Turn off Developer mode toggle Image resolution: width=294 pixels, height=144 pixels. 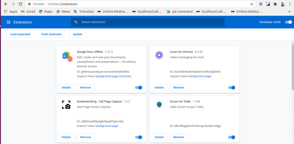tap(288, 22)
